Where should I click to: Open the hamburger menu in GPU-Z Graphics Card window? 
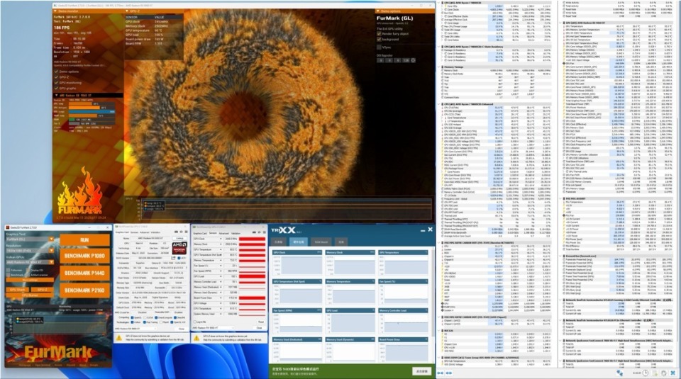point(186,232)
